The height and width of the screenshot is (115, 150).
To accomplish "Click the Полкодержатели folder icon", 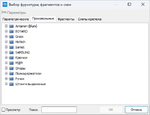I will 11,73.
